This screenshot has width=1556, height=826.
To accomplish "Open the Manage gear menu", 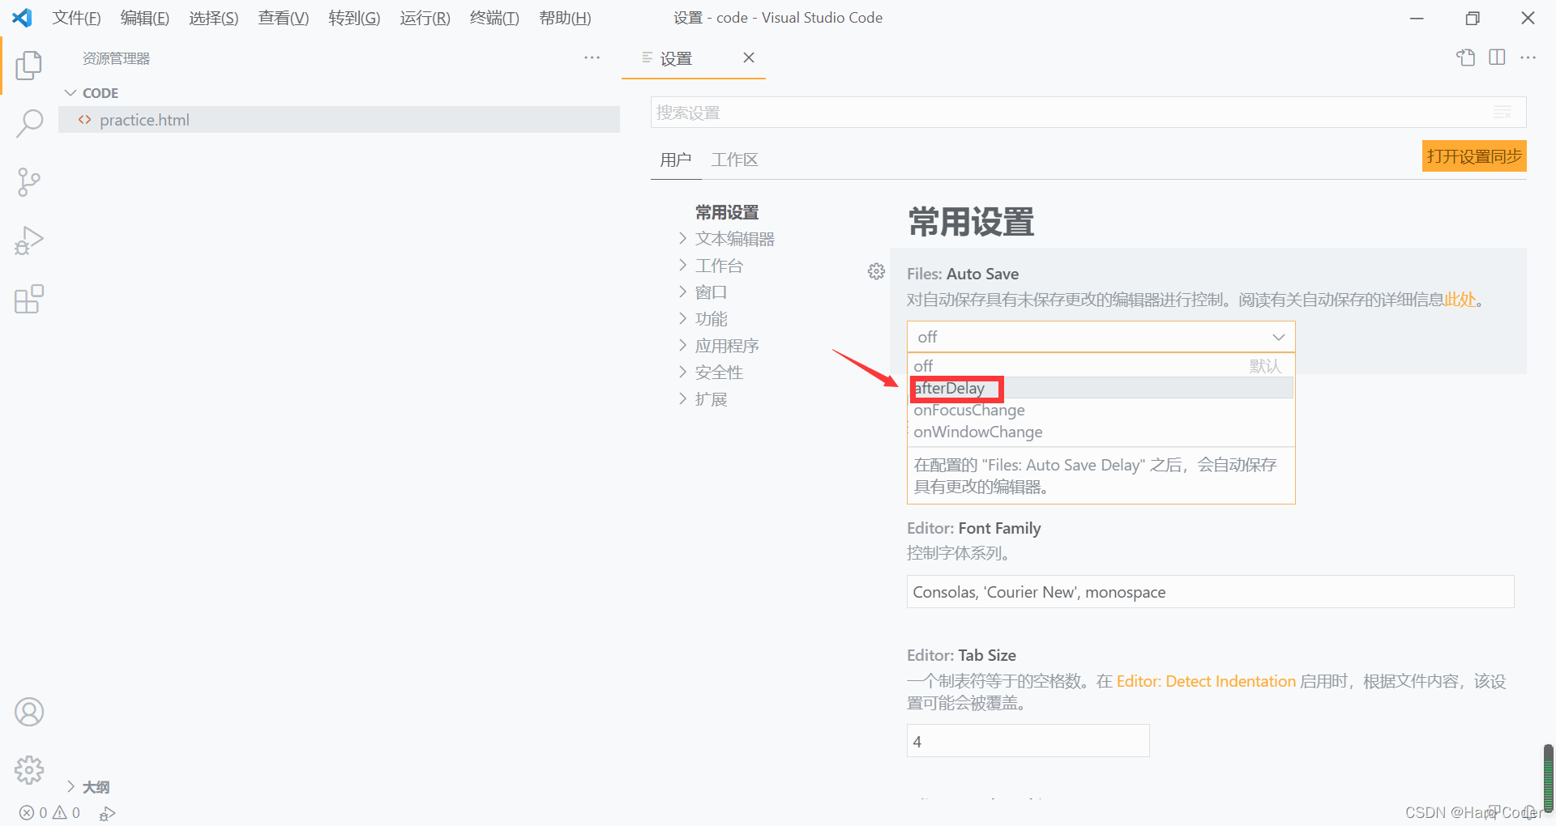I will [x=29, y=770].
